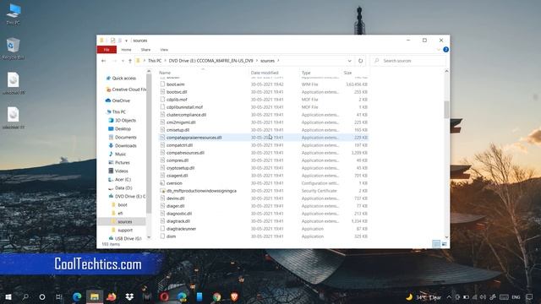Screen dimensions: 541x304
Task: Launch Opera browser from taskbar
Action: [164, 296]
